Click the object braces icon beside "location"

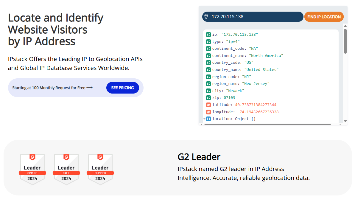[x=208, y=119]
